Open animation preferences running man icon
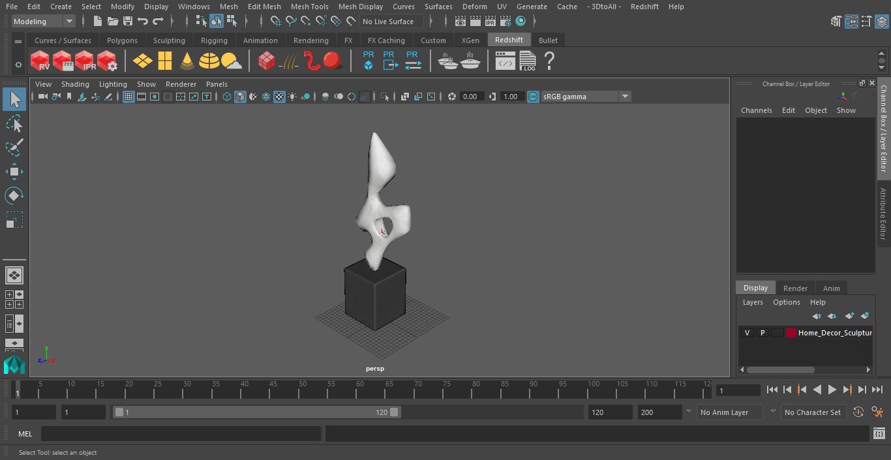The image size is (891, 460). (878, 412)
